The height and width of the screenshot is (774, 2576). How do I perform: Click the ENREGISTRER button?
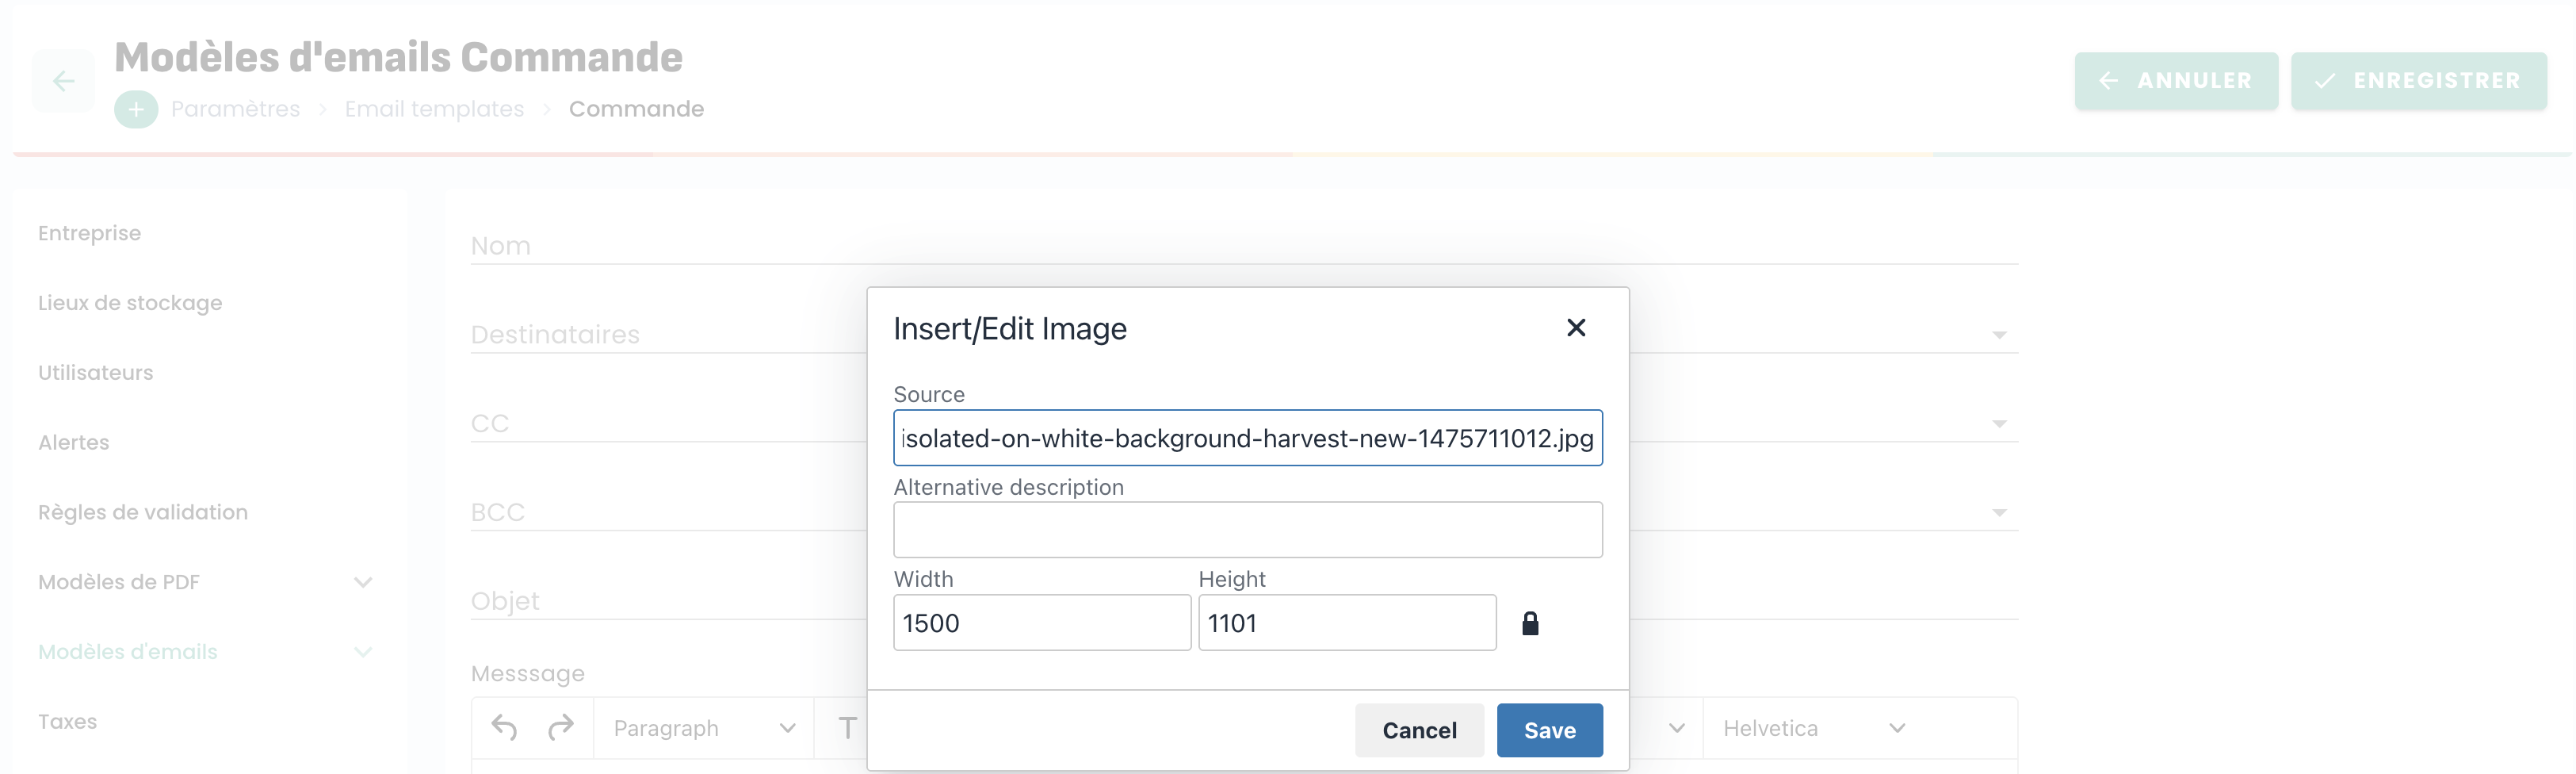2418,81
